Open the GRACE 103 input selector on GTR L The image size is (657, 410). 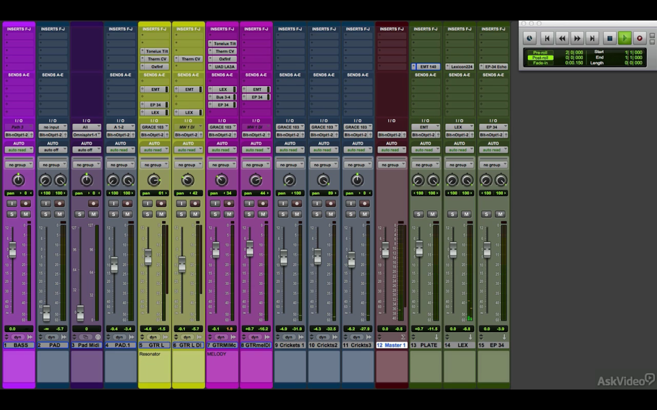[154, 127]
